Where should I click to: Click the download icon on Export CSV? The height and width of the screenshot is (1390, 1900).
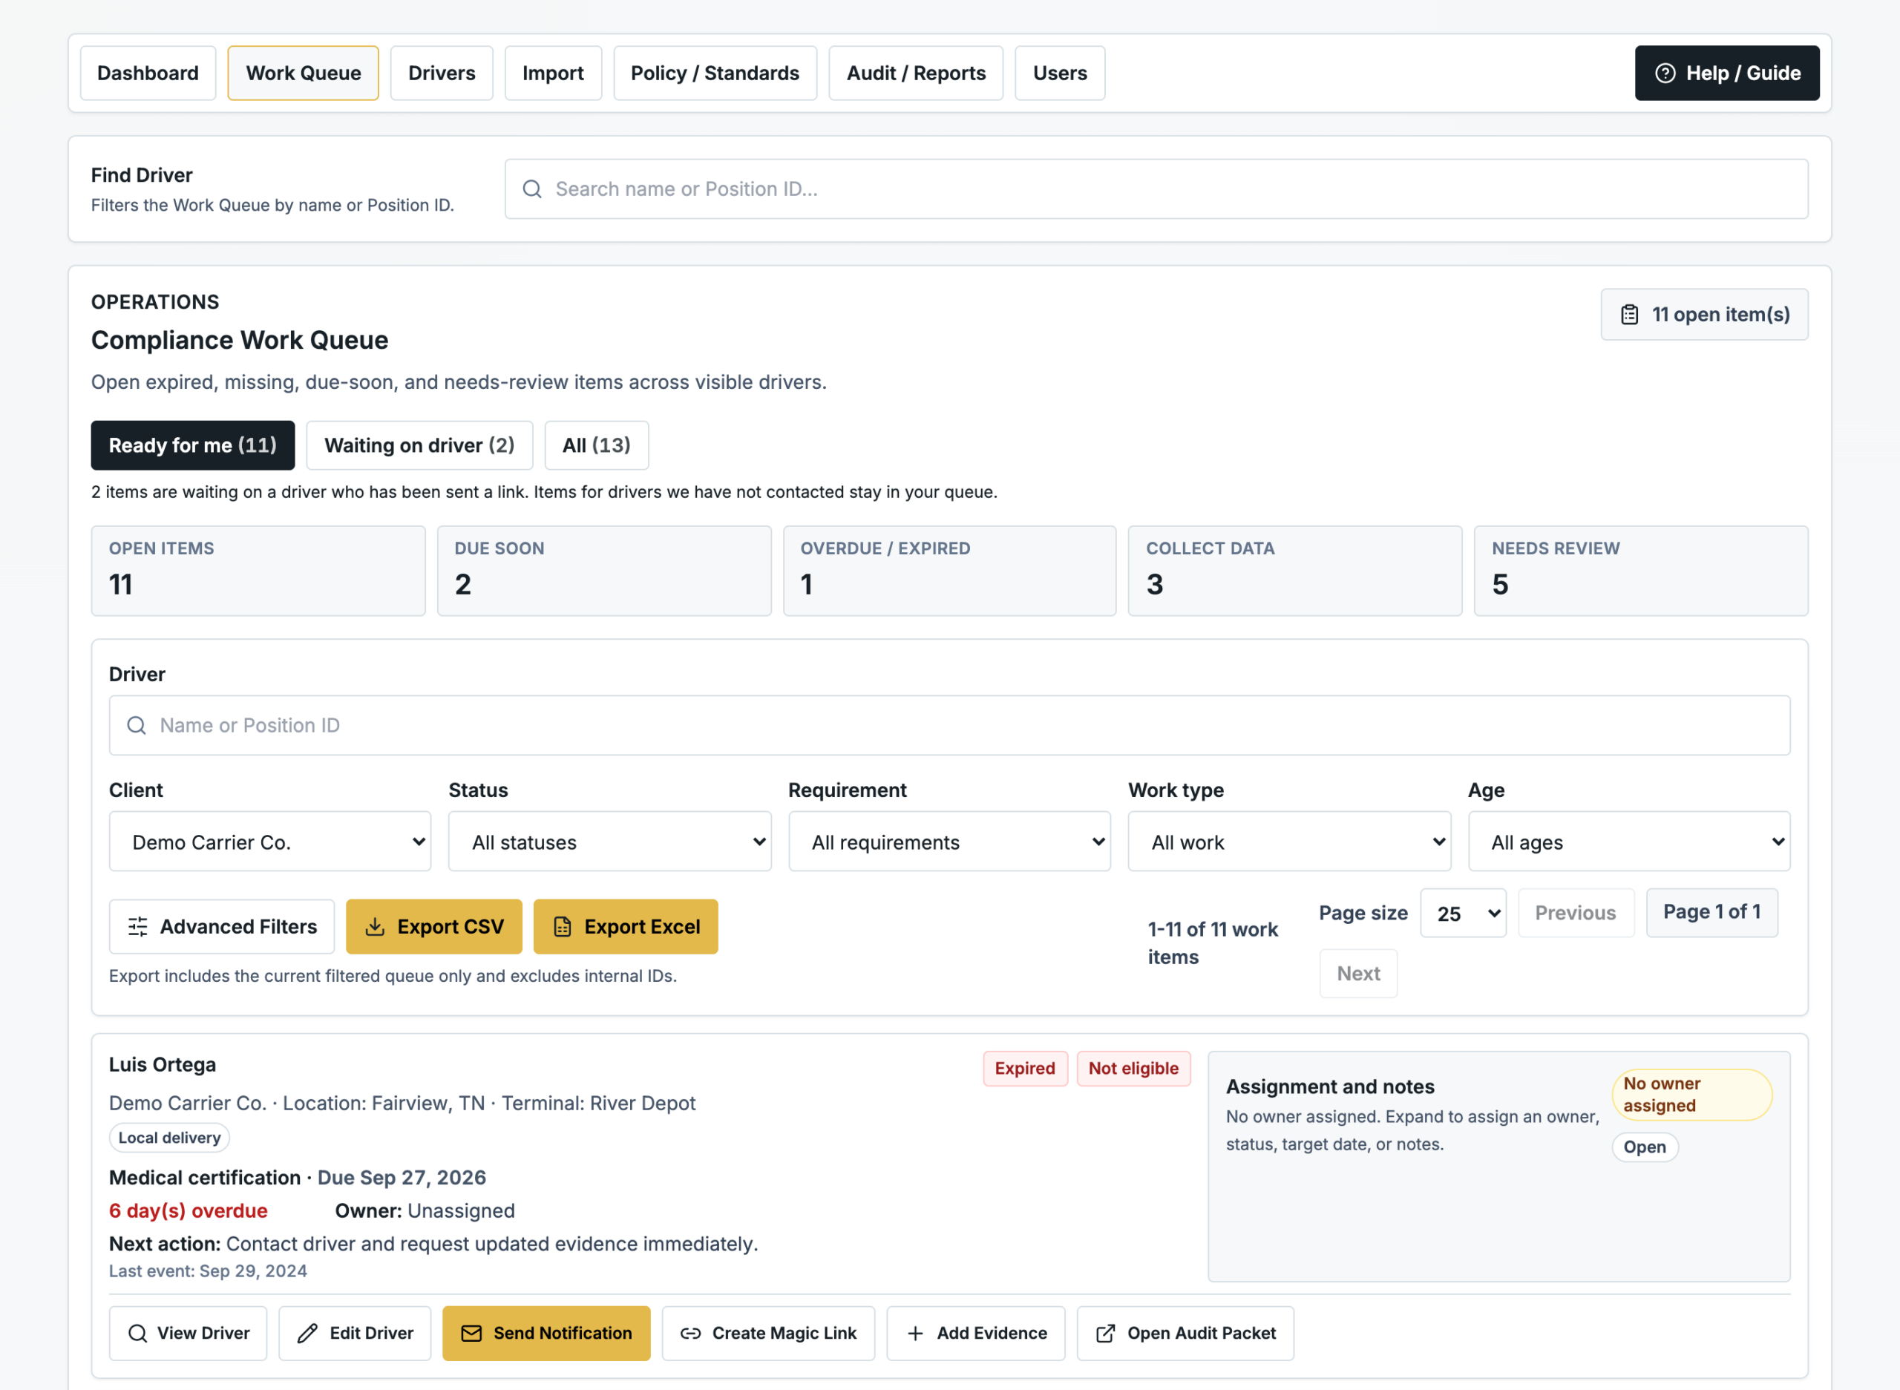tap(375, 926)
